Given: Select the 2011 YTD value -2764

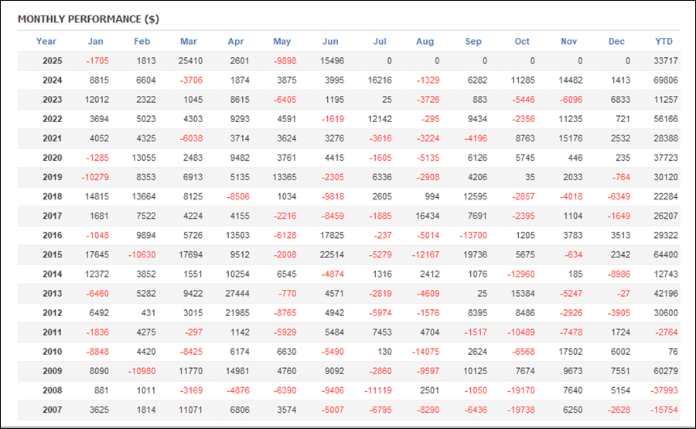Looking at the screenshot, I should [x=667, y=332].
